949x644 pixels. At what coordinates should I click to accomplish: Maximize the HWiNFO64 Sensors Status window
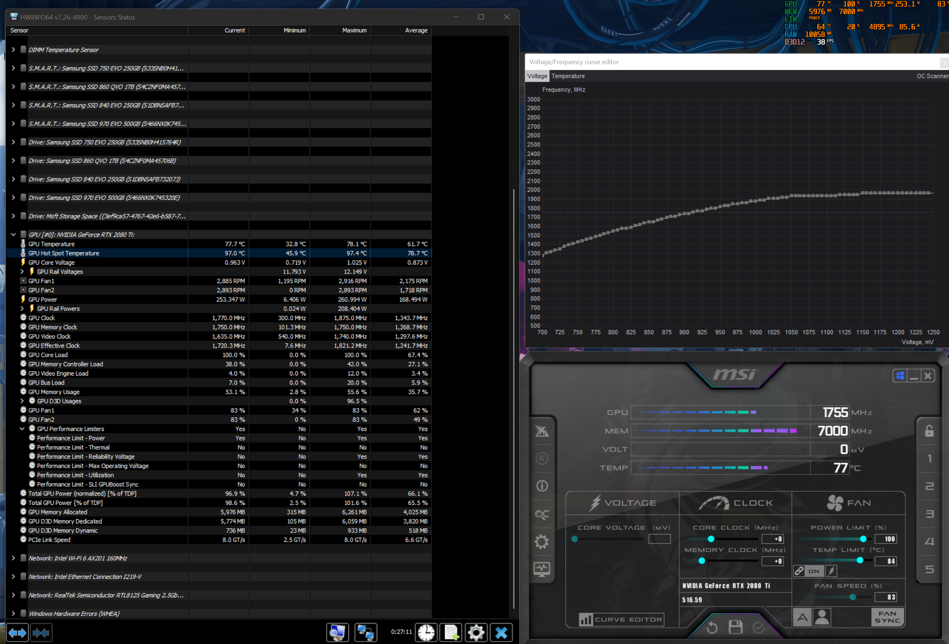(x=481, y=17)
